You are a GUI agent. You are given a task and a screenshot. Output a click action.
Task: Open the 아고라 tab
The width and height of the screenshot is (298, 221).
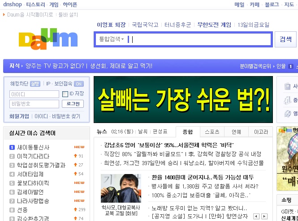tap(261, 132)
